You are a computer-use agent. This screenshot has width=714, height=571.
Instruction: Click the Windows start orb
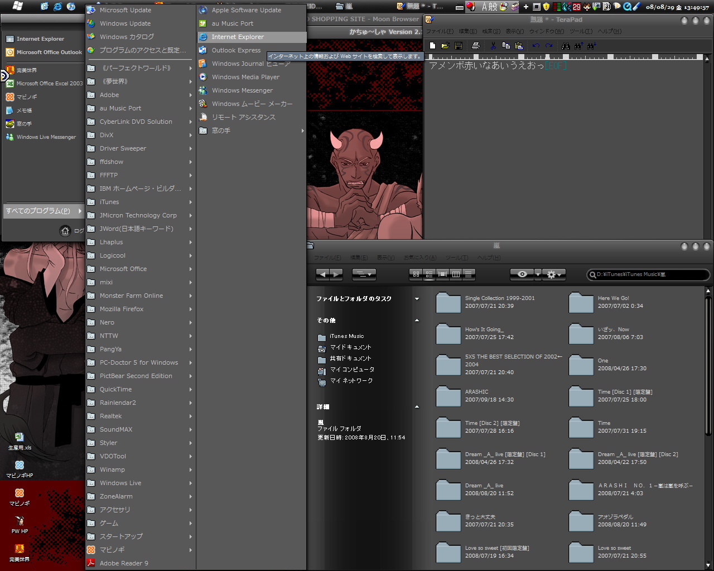(x=17, y=6)
